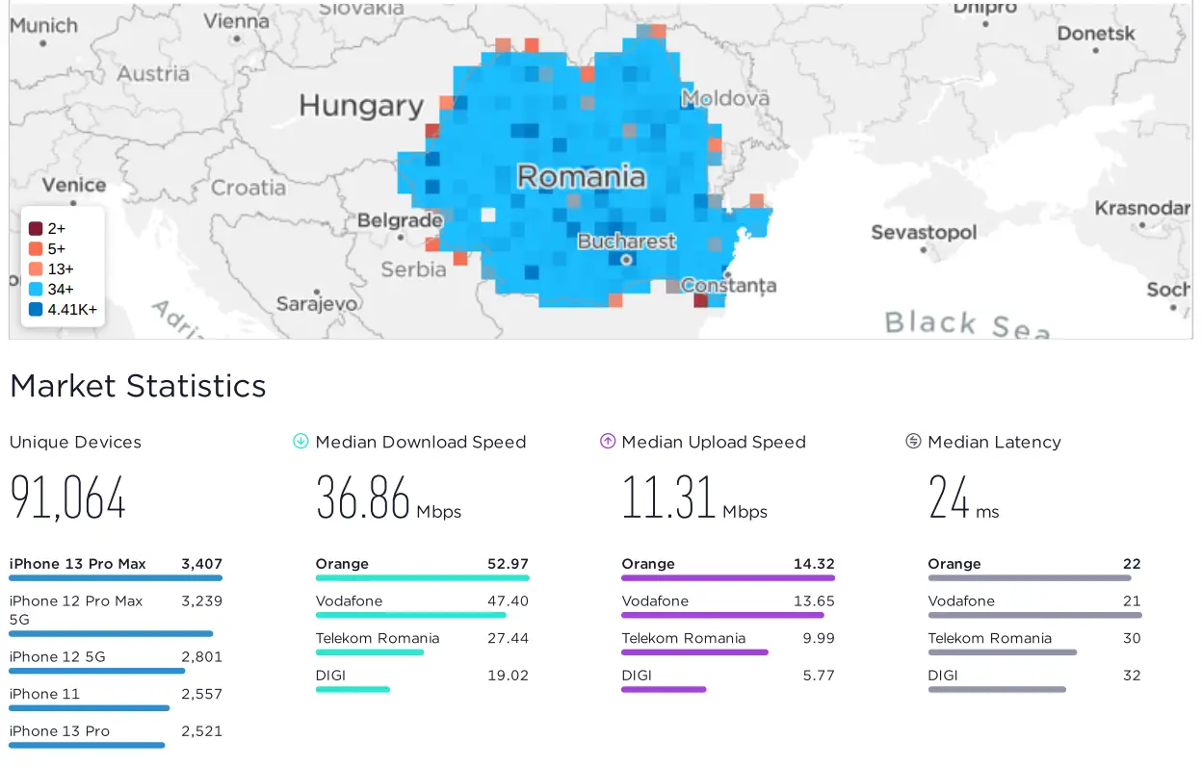Screen dimensions: 1202x766
Task: Click the Median Download Speed arrow icon
Action: pyautogui.click(x=300, y=442)
